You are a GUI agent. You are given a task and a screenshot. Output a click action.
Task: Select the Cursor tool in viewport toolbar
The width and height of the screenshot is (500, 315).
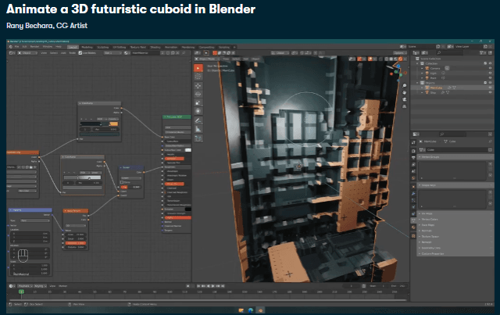(198, 77)
